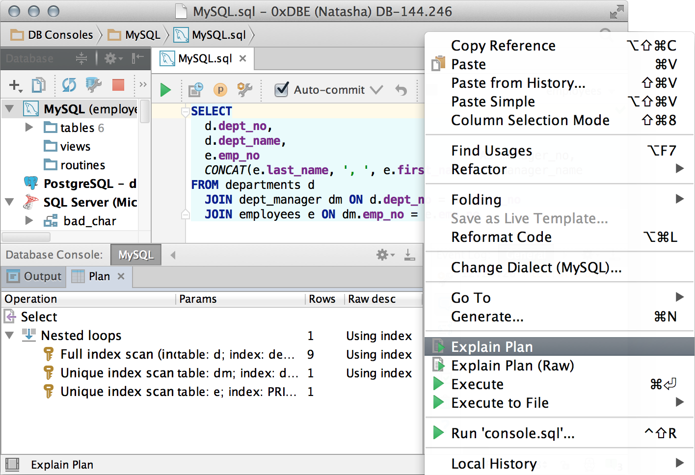Choose Paste from History menu item
The width and height of the screenshot is (695, 475).
560,83
